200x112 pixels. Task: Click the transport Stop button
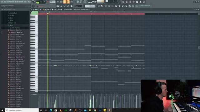(44, 2)
